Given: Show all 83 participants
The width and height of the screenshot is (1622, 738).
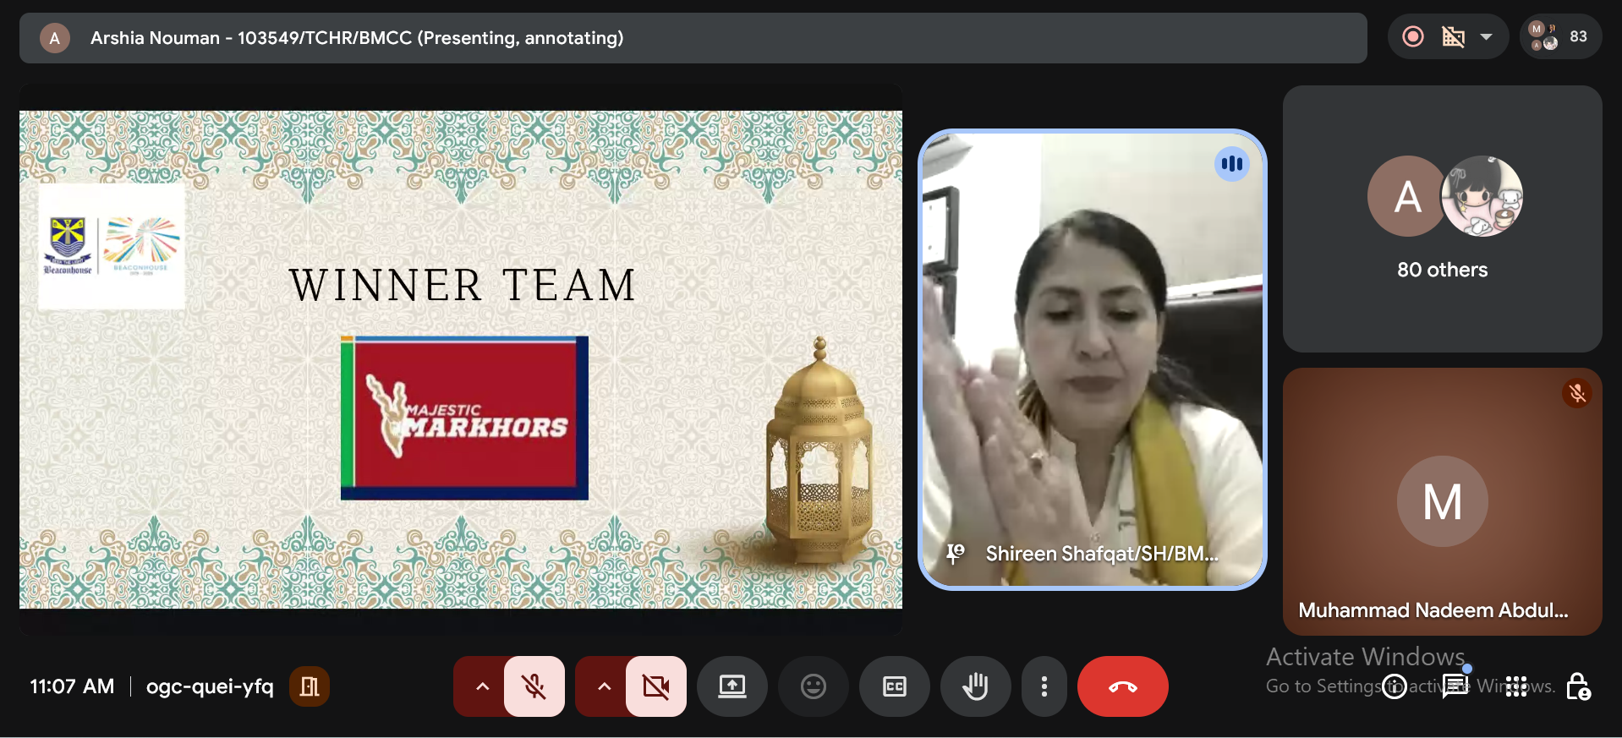Looking at the screenshot, I should tap(1561, 36).
